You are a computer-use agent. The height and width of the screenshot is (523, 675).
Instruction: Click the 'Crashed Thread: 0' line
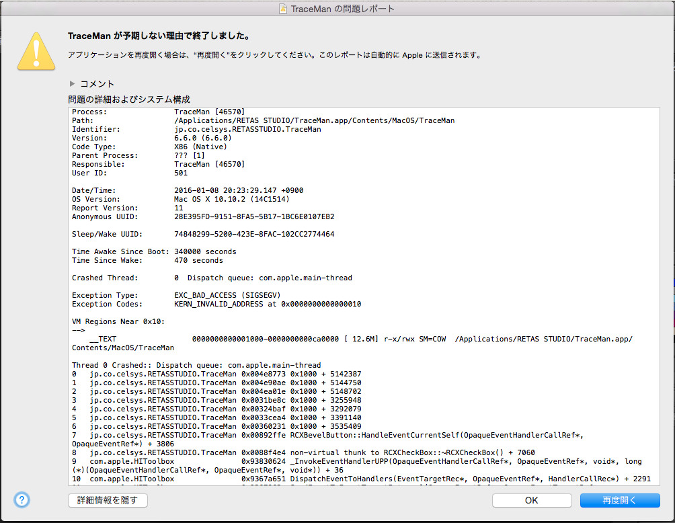[212, 278]
